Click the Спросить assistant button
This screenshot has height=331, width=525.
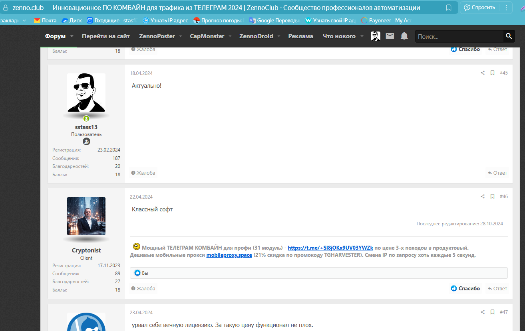[479, 8]
